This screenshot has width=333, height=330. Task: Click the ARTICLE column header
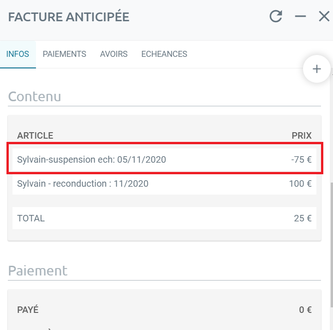[x=35, y=135]
